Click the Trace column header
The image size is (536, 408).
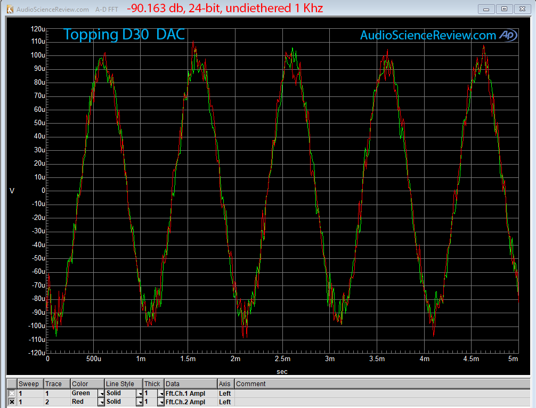click(x=57, y=383)
